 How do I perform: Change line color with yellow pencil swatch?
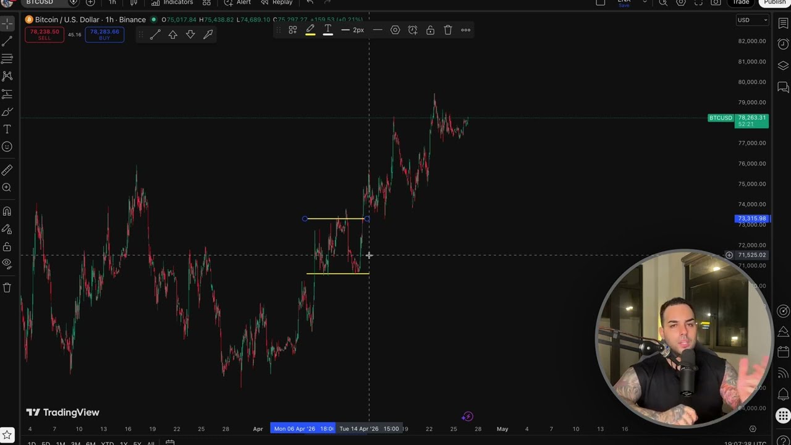[x=310, y=30]
